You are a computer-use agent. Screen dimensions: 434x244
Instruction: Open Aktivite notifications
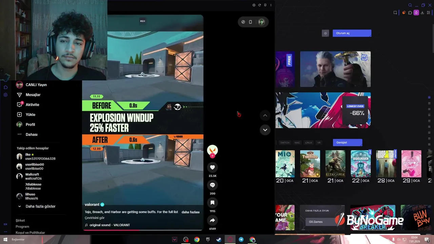tap(28, 105)
